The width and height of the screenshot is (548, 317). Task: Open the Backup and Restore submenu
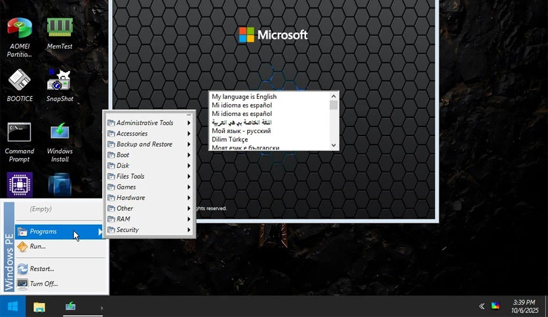point(149,144)
